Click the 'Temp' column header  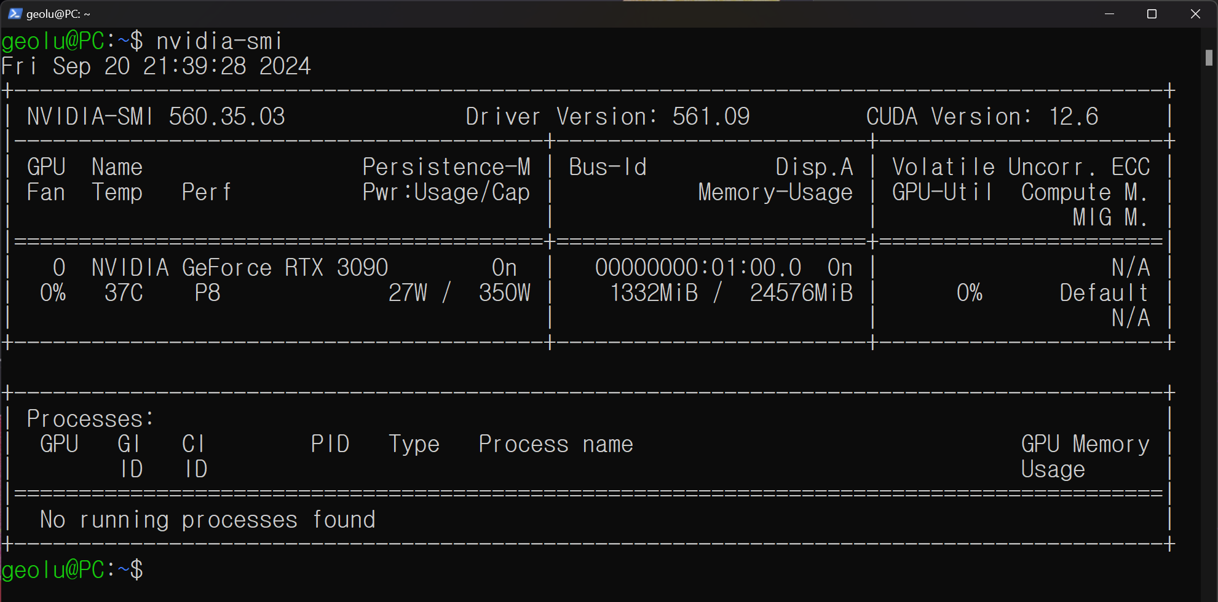[x=117, y=193]
